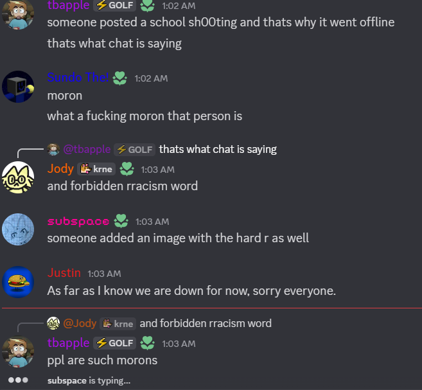Click the small Jody avatar in the reply preview
The width and height of the screenshot is (422, 390).
click(x=53, y=323)
